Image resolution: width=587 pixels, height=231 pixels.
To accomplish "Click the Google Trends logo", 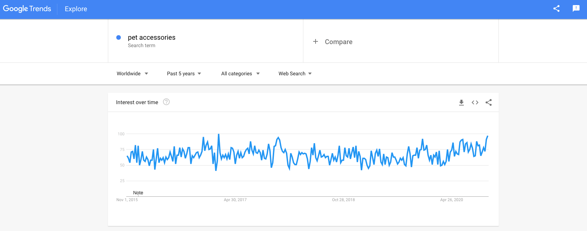I will coord(27,8).
